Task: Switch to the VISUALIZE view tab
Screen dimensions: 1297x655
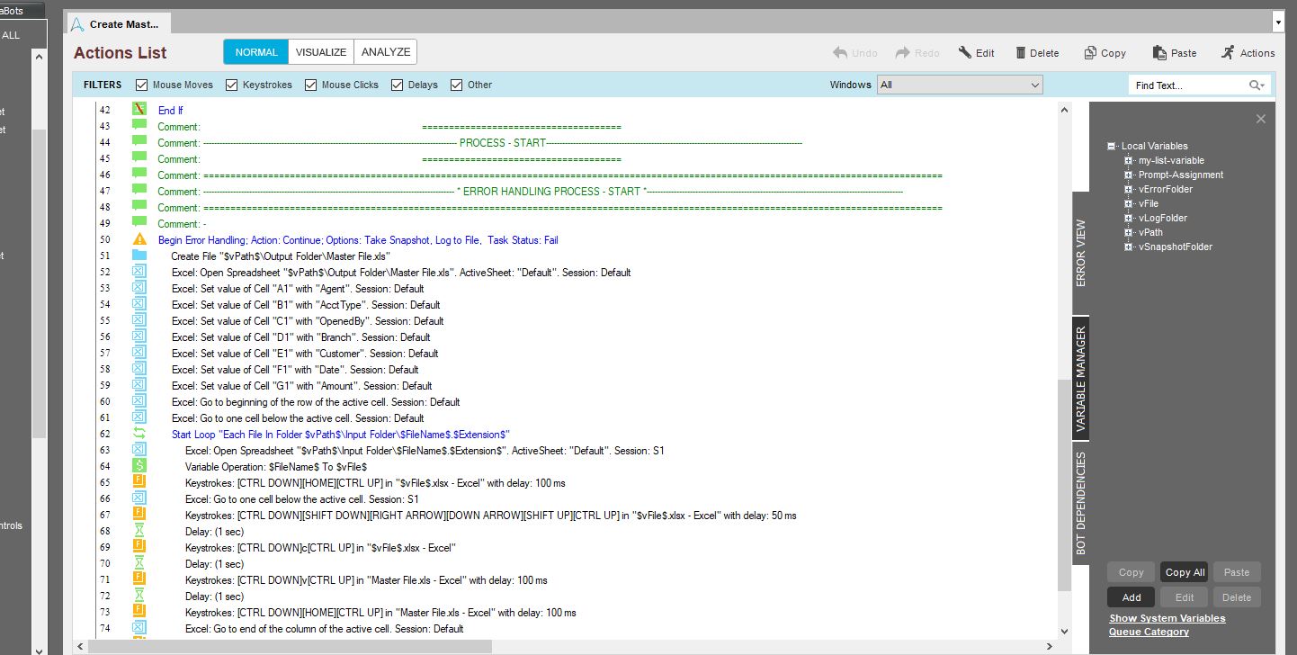Action: 321,52
